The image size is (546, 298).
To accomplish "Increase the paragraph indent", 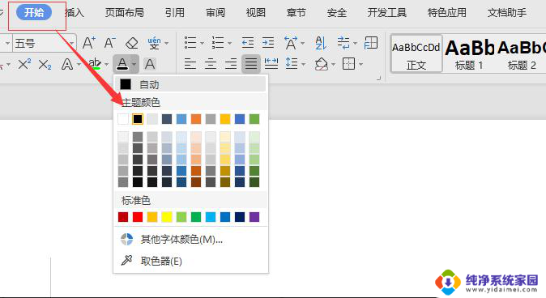I will pyautogui.click(x=268, y=43).
